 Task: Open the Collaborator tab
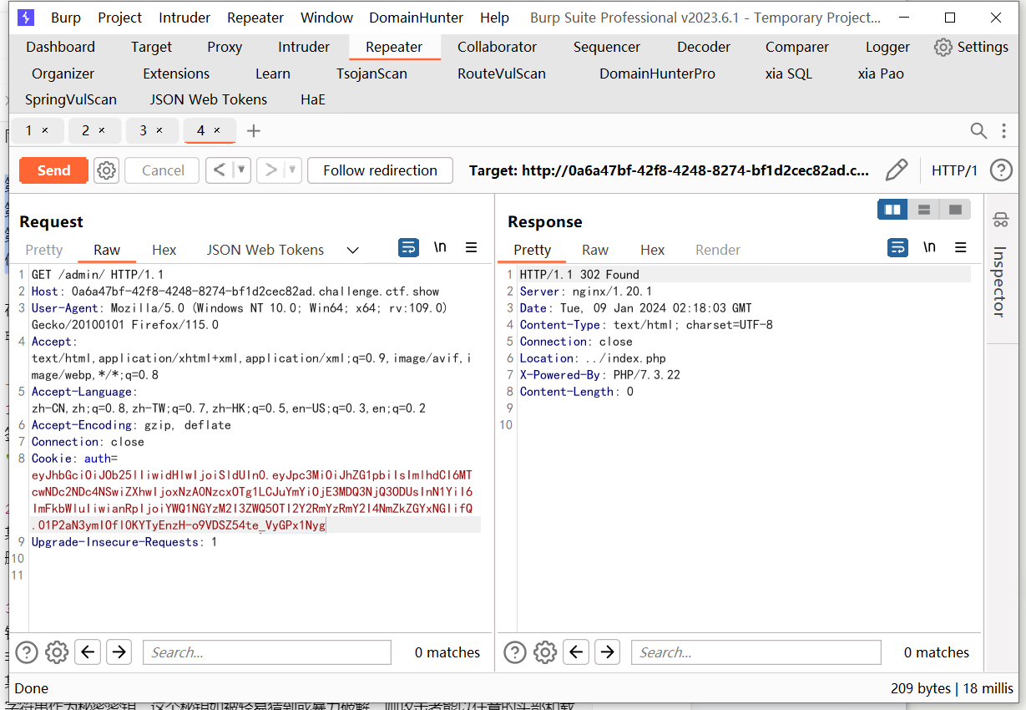pos(497,47)
